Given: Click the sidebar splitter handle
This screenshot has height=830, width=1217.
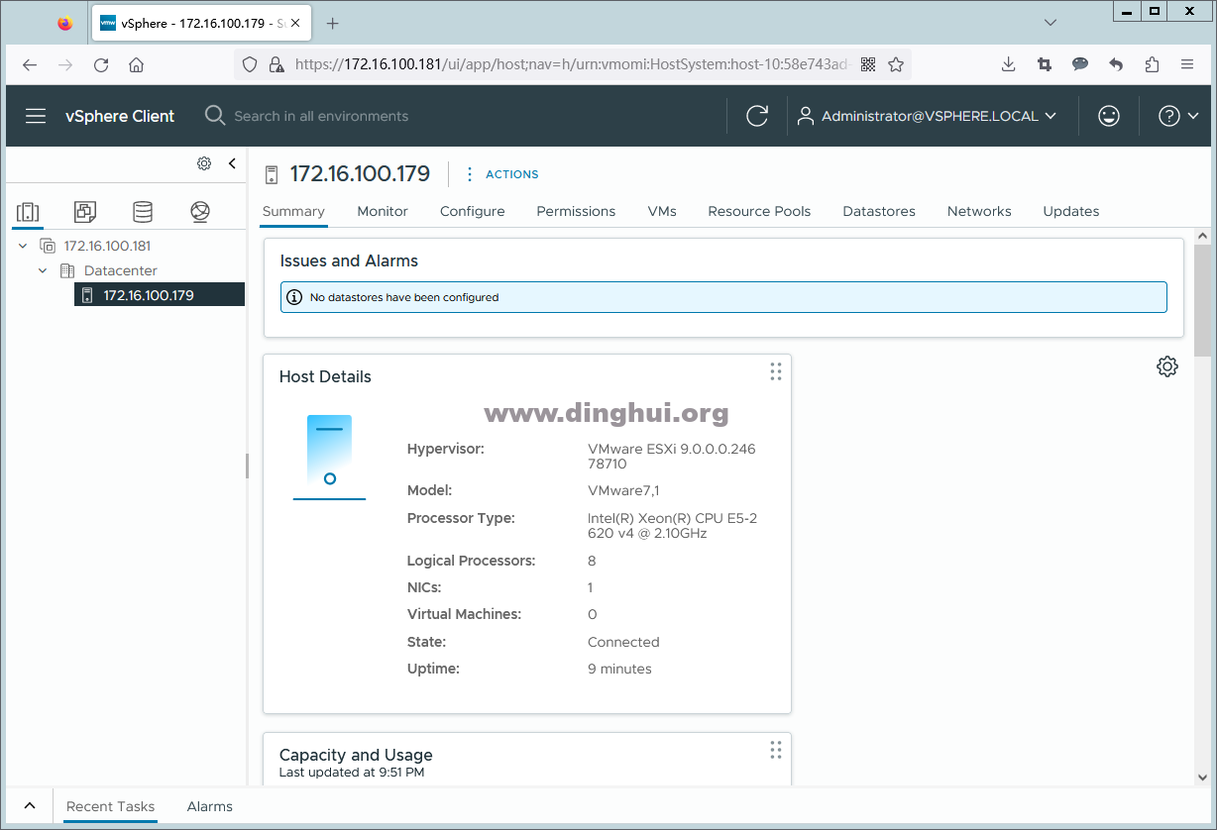Looking at the screenshot, I should pos(247,466).
